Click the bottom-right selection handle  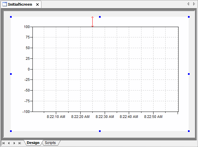pyautogui.click(x=189, y=131)
